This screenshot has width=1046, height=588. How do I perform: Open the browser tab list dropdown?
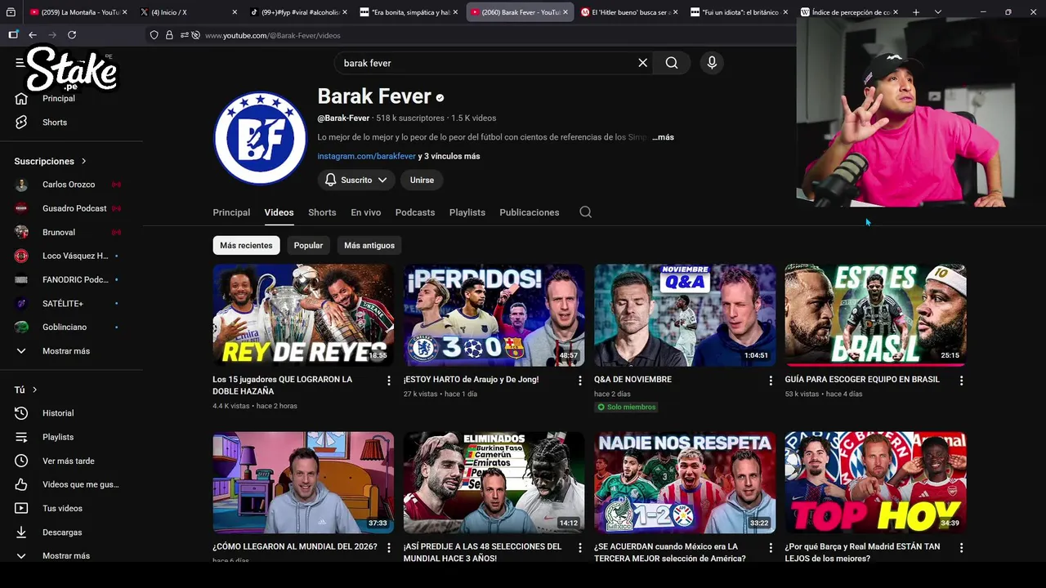click(x=937, y=12)
